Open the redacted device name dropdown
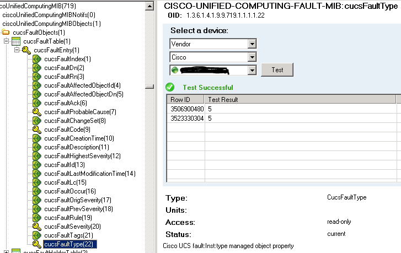Image resolution: width=401 pixels, height=253 pixels. tap(252, 70)
